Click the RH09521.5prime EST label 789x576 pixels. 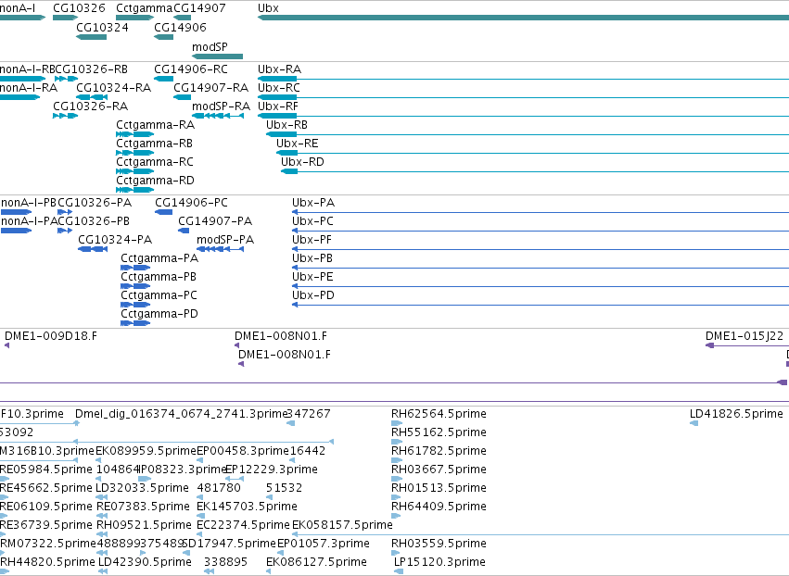click(144, 525)
